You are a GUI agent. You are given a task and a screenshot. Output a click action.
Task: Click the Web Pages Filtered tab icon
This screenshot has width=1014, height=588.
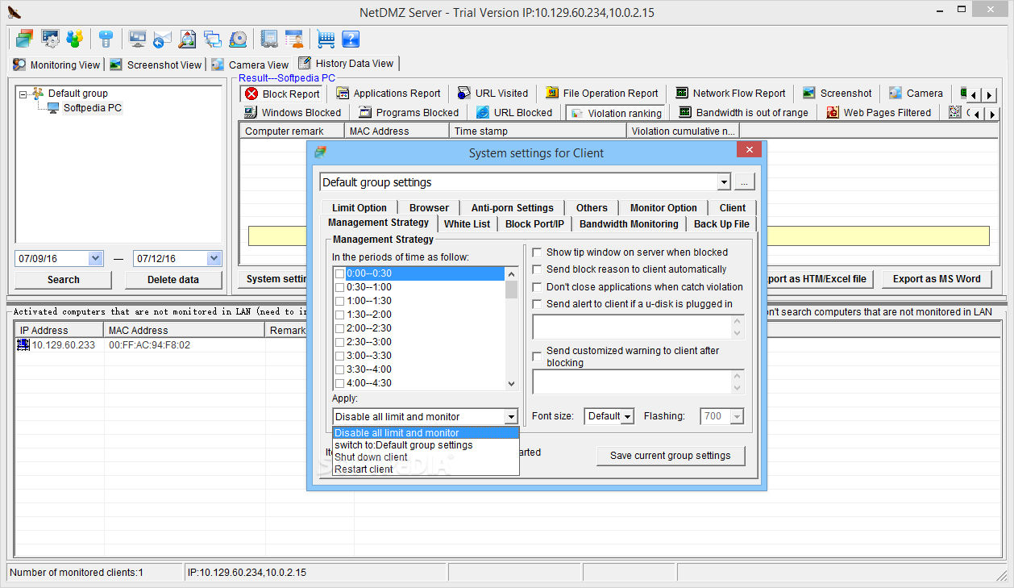coord(833,113)
